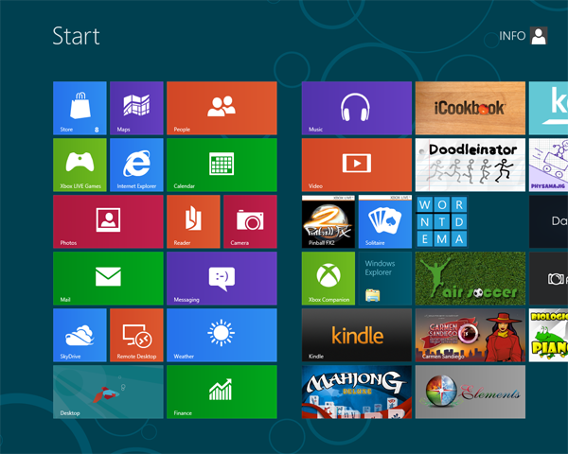Click the INFO user name text
The height and width of the screenshot is (454, 568).
512,36
